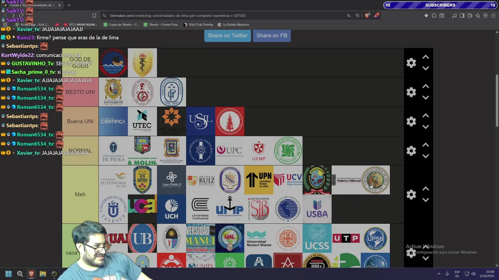This screenshot has height=280, width=499.
Task: Open settings gear for Buena UNI tier
Action: coord(411,121)
